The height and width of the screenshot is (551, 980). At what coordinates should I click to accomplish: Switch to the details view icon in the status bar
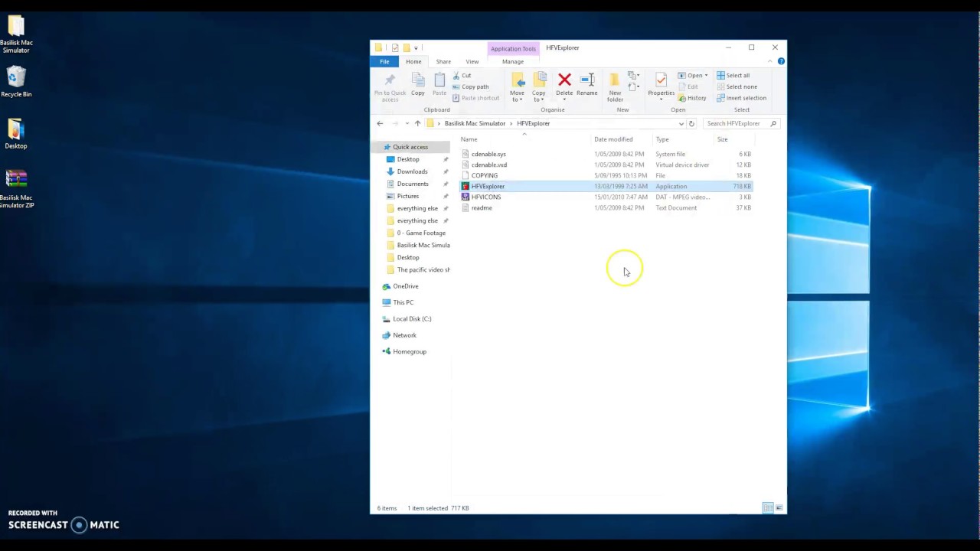coord(768,508)
